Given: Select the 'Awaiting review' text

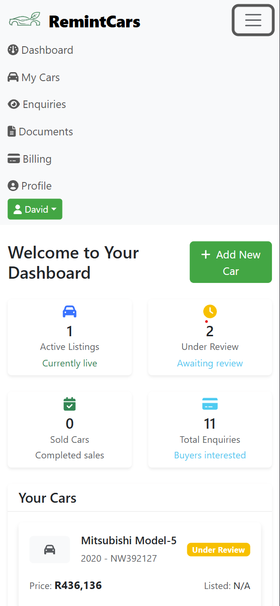Looking at the screenshot, I should click(210, 363).
